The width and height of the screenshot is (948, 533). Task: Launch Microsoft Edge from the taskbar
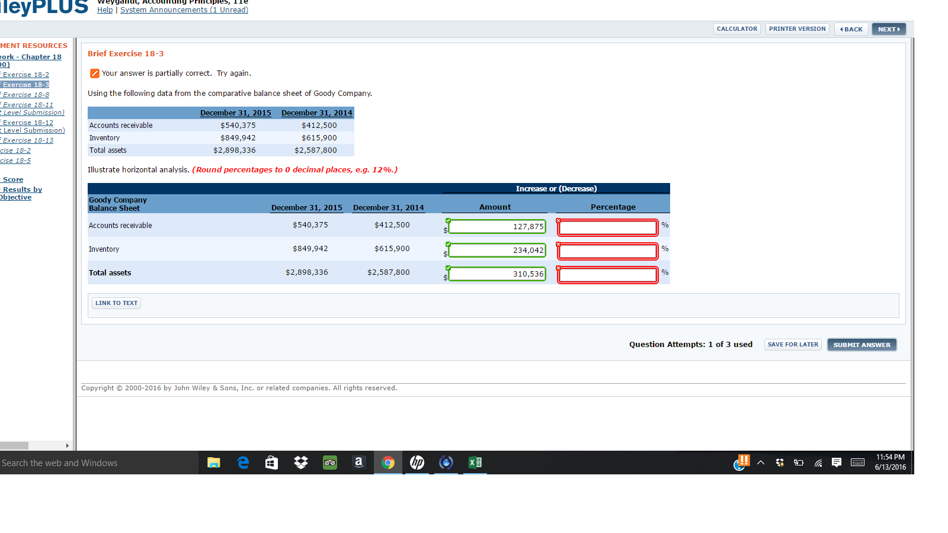(x=243, y=463)
